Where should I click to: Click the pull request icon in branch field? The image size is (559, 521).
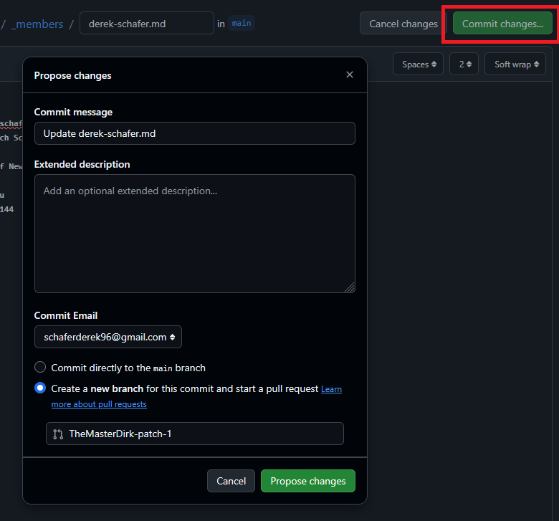click(x=58, y=434)
